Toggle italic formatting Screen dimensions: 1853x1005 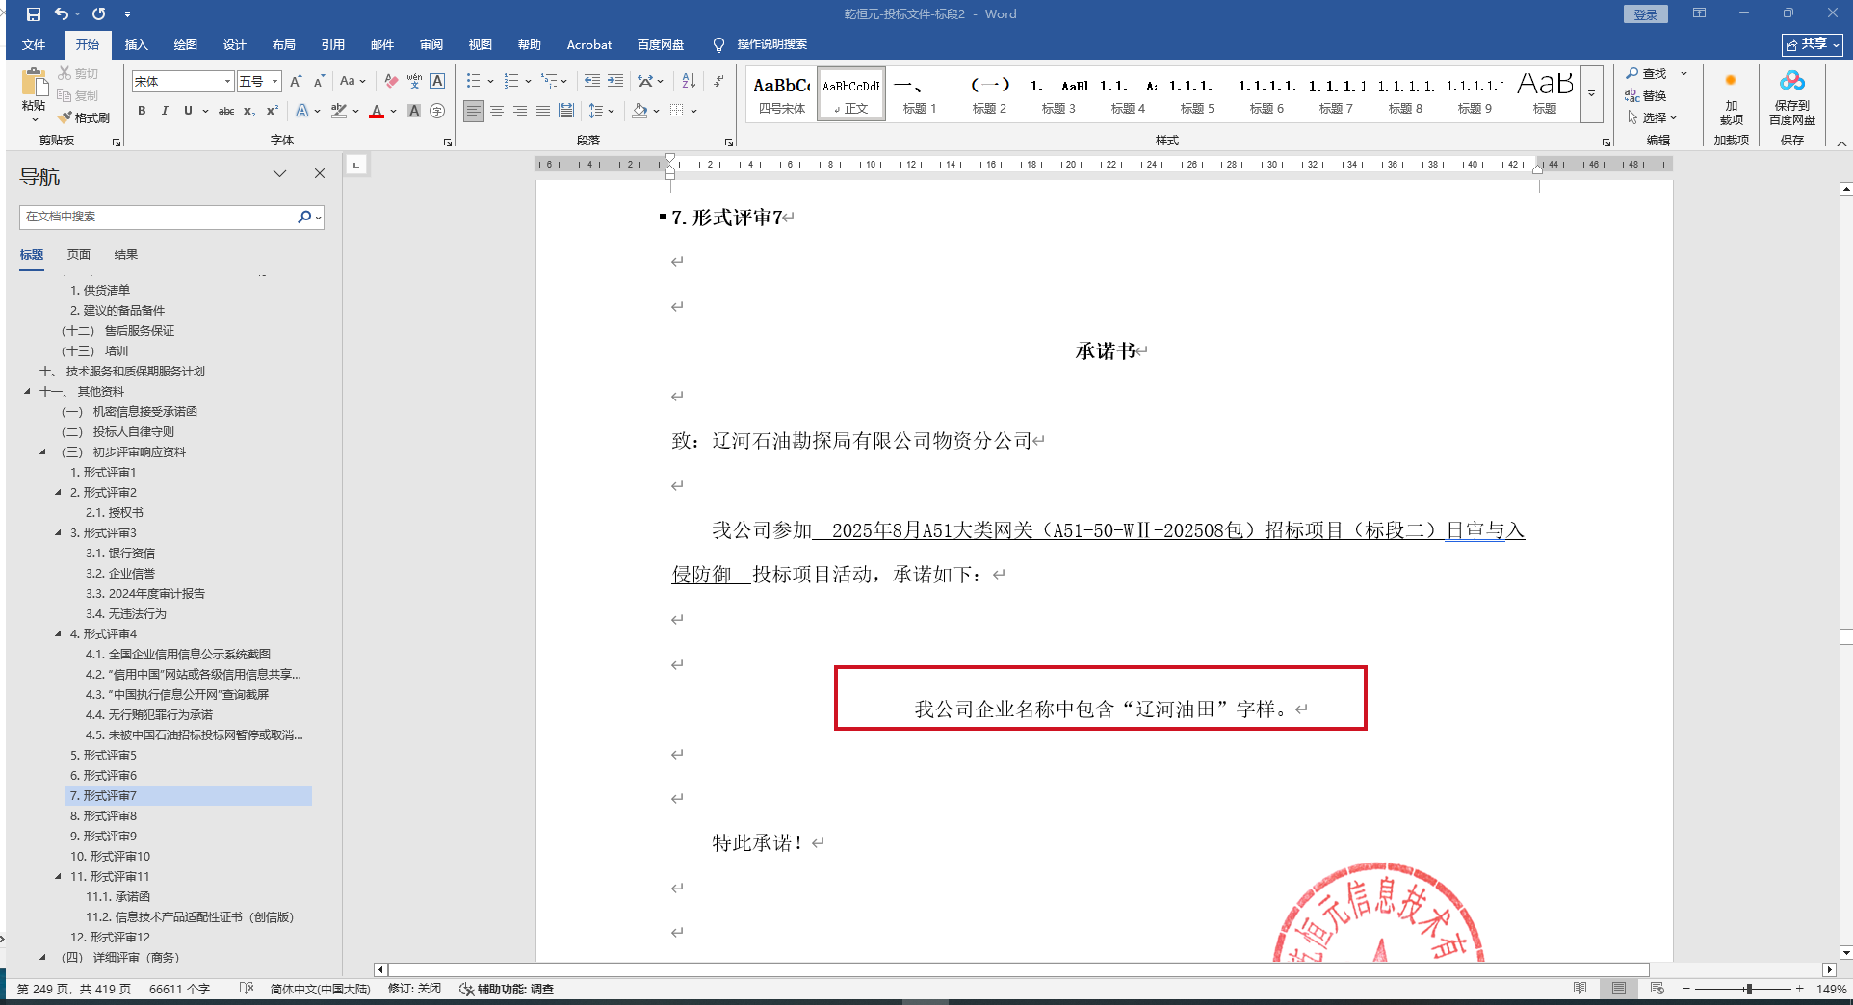[165, 111]
